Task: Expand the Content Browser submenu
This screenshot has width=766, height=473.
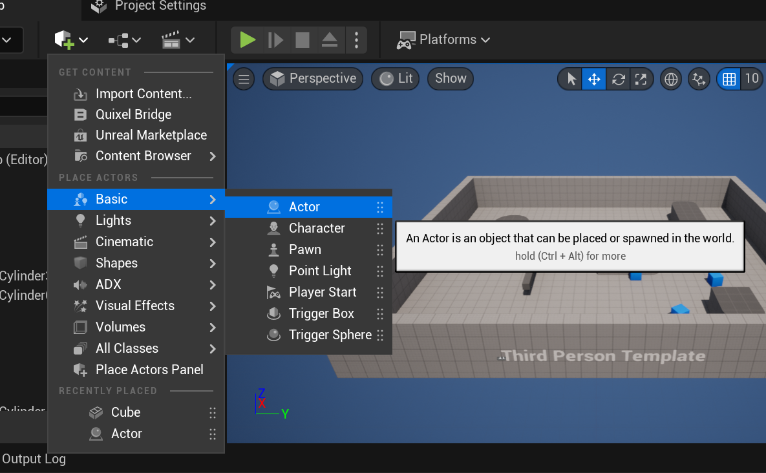Action: (x=136, y=156)
